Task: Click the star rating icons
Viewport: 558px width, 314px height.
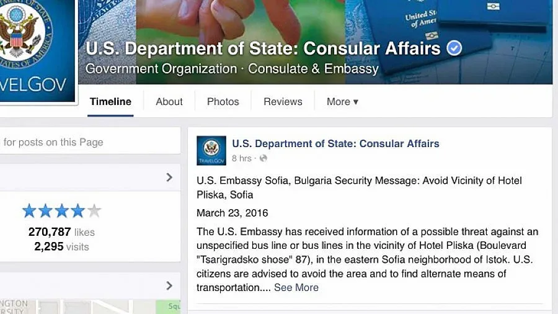Action: point(61,211)
